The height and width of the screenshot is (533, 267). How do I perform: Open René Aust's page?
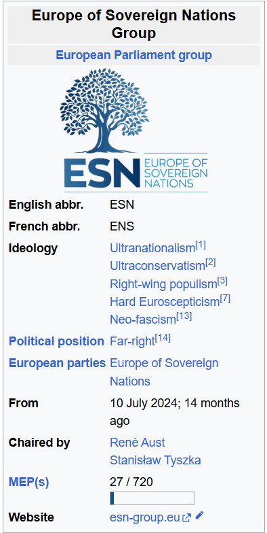point(137,443)
